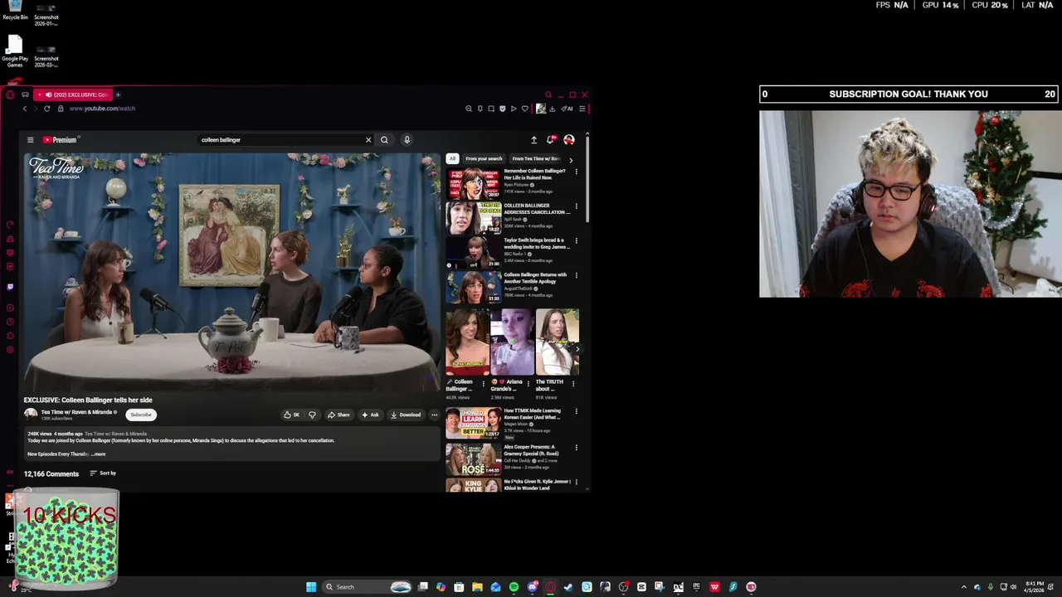
Task: Open the YouTube notifications bell
Action: click(x=550, y=140)
